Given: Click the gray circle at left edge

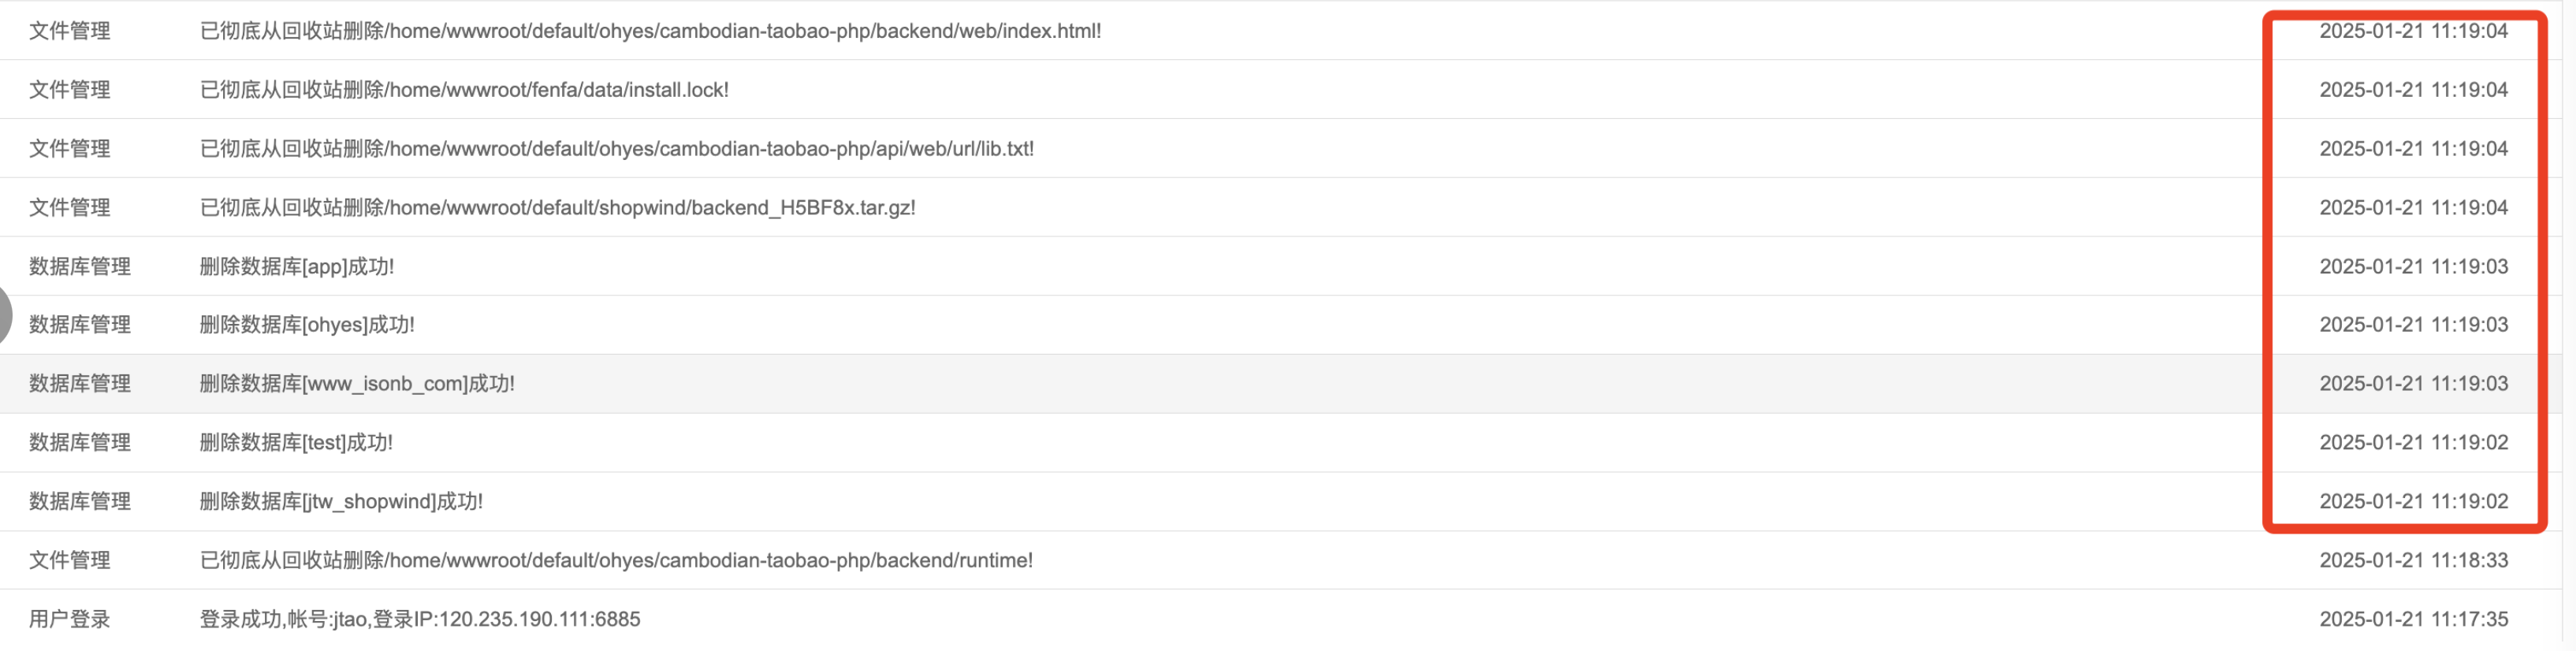Looking at the screenshot, I should [x=5, y=315].
